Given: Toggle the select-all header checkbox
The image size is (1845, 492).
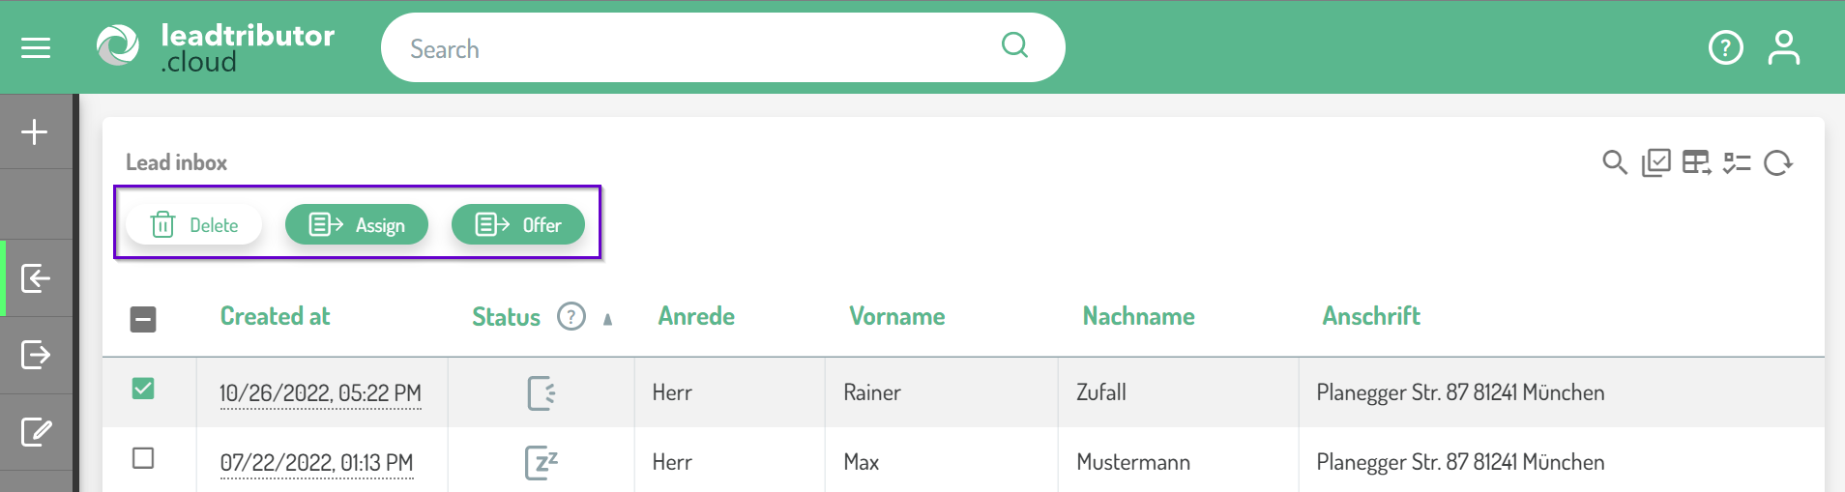Looking at the screenshot, I should (x=143, y=318).
